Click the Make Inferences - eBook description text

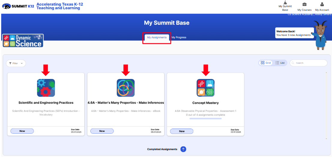click(x=126, y=111)
